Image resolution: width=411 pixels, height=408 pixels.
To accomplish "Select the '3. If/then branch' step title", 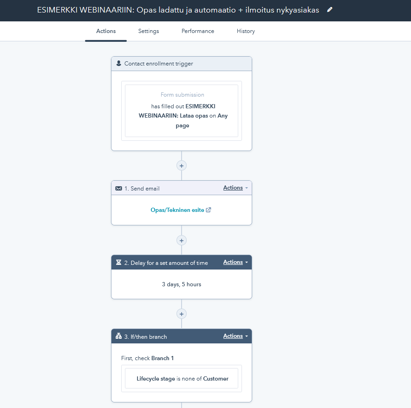I will (x=145, y=337).
